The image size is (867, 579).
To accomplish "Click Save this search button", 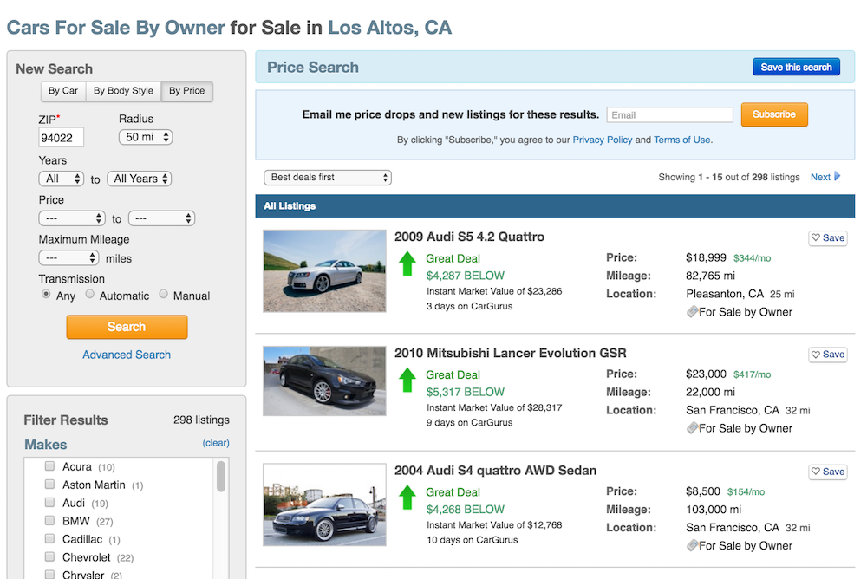I will (796, 67).
